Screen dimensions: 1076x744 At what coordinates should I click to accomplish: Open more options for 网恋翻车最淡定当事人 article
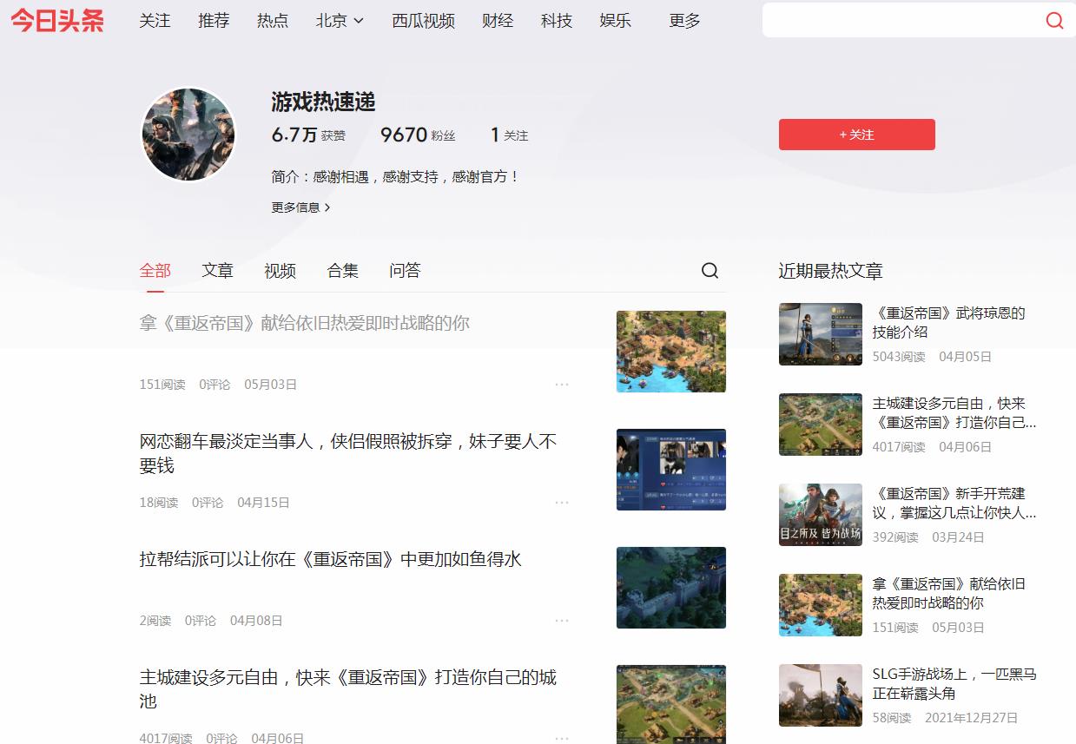click(x=562, y=502)
